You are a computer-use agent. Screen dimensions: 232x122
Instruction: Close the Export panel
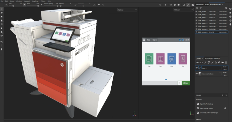point(226,95)
